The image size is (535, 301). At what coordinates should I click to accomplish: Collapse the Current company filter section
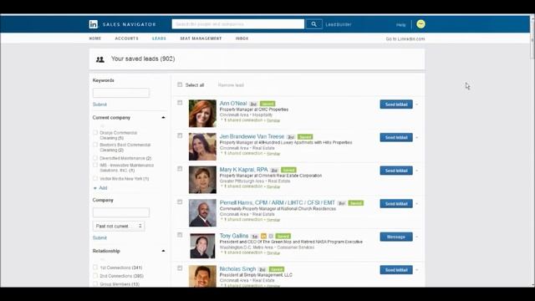163,117
